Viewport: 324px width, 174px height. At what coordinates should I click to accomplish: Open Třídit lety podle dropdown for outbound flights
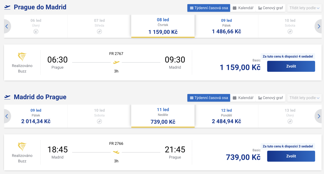304,8
